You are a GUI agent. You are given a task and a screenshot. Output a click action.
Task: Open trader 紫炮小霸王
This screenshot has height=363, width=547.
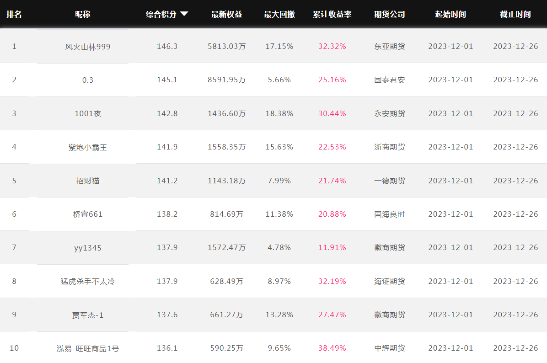pyautogui.click(x=87, y=147)
